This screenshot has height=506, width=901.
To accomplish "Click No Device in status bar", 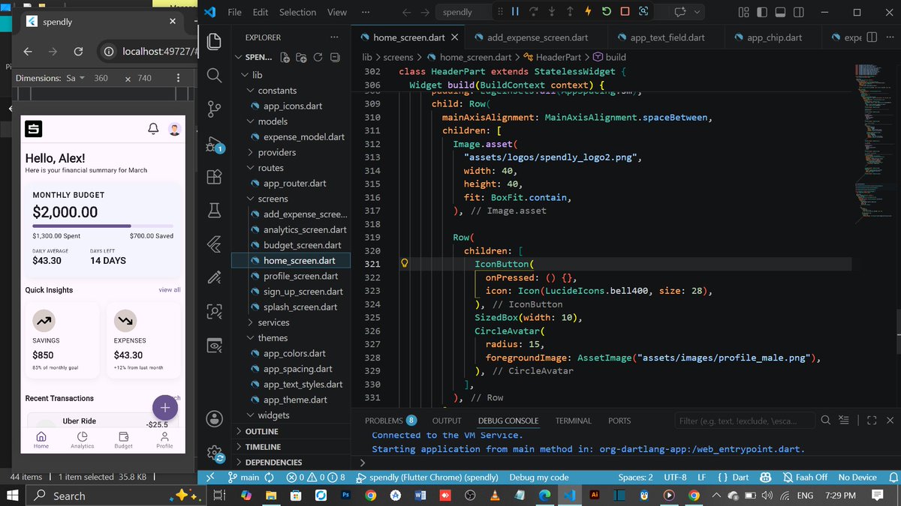I will [x=857, y=477].
